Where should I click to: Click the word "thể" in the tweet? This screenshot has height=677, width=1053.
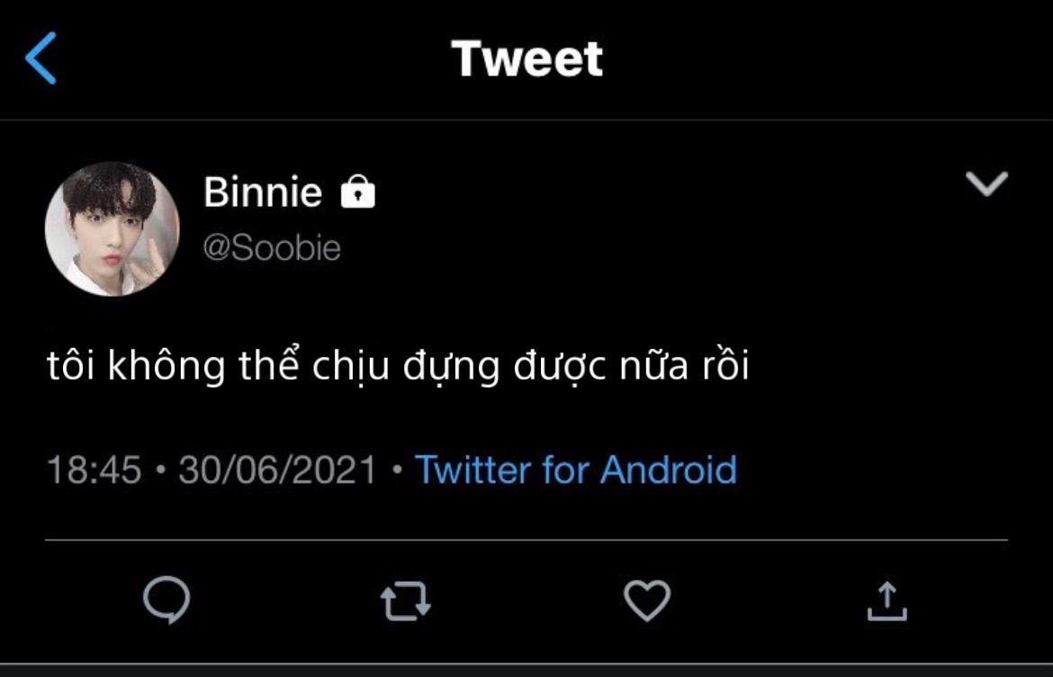(x=268, y=369)
